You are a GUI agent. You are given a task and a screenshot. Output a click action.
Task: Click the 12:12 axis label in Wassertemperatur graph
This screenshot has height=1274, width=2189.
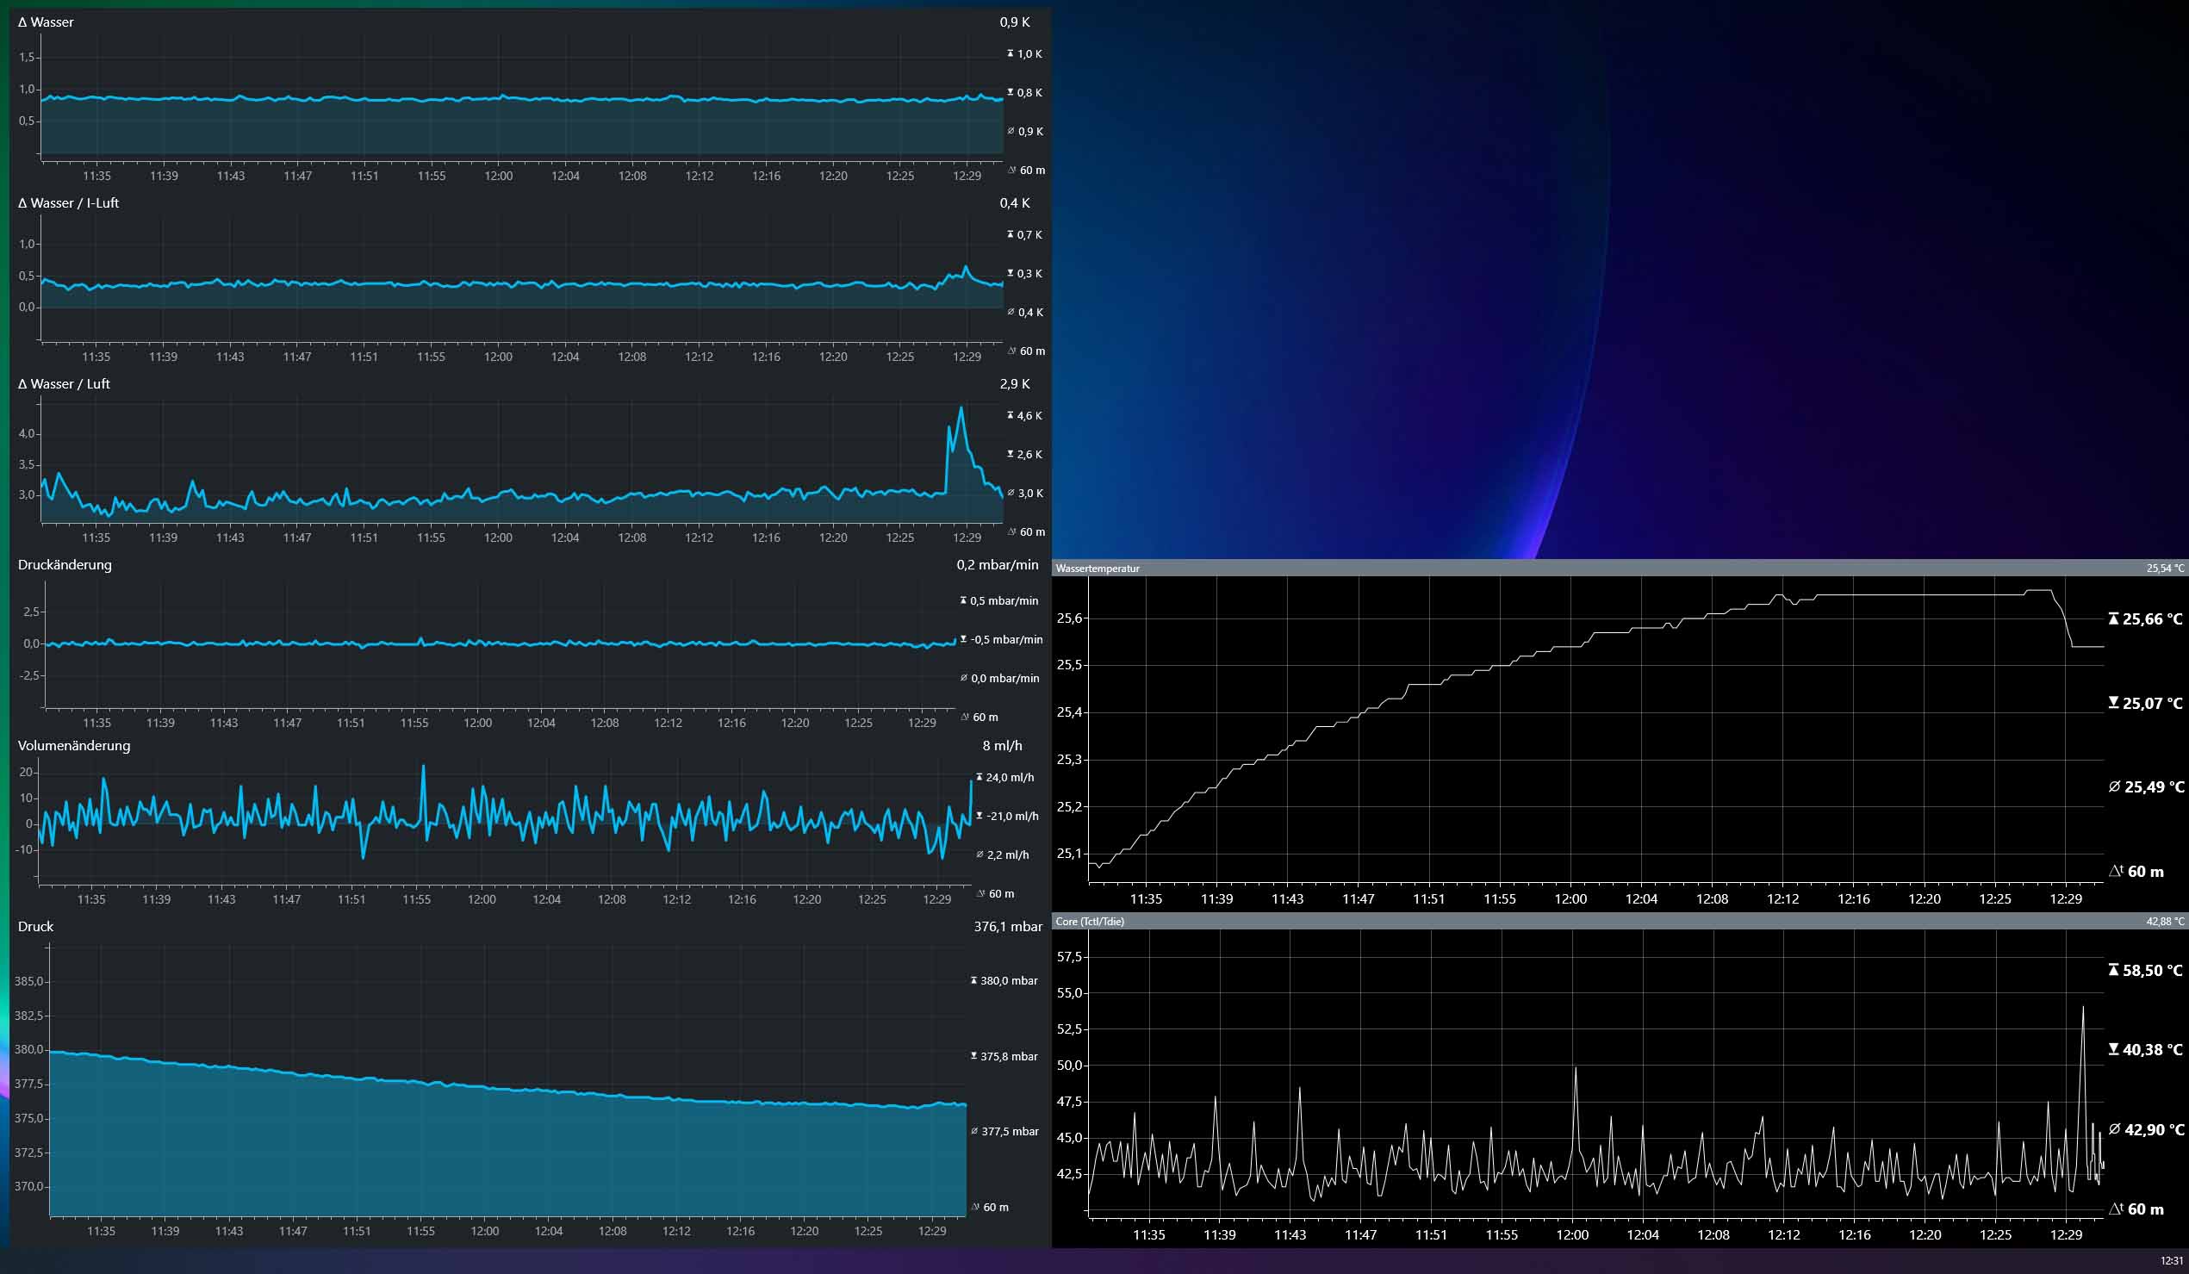click(1782, 898)
